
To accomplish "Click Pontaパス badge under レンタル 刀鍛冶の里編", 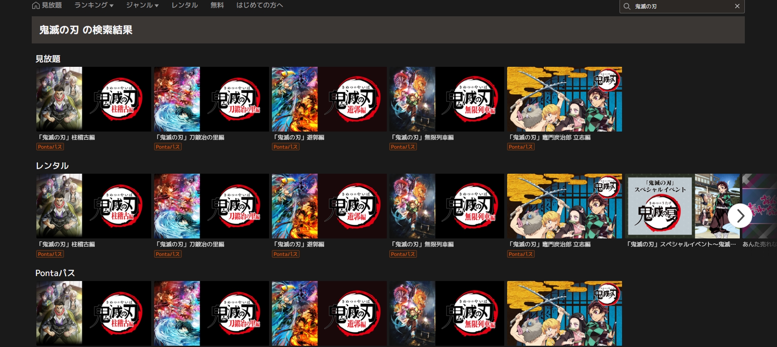I will click(168, 254).
